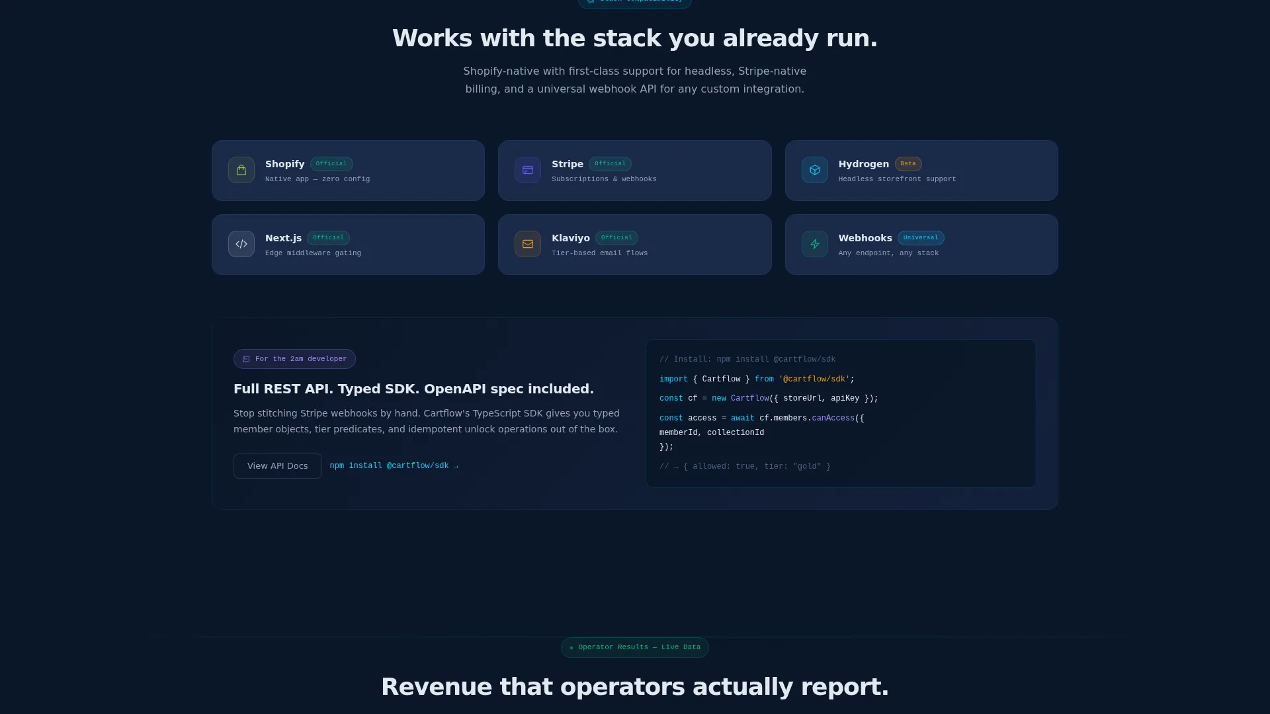This screenshot has height=714, width=1270.
Task: Click the Hydrogen cube icon
Action: (x=815, y=170)
